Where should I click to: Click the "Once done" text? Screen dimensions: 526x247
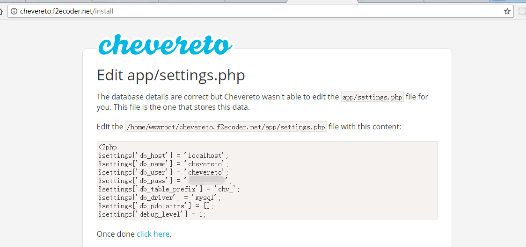click(x=116, y=234)
